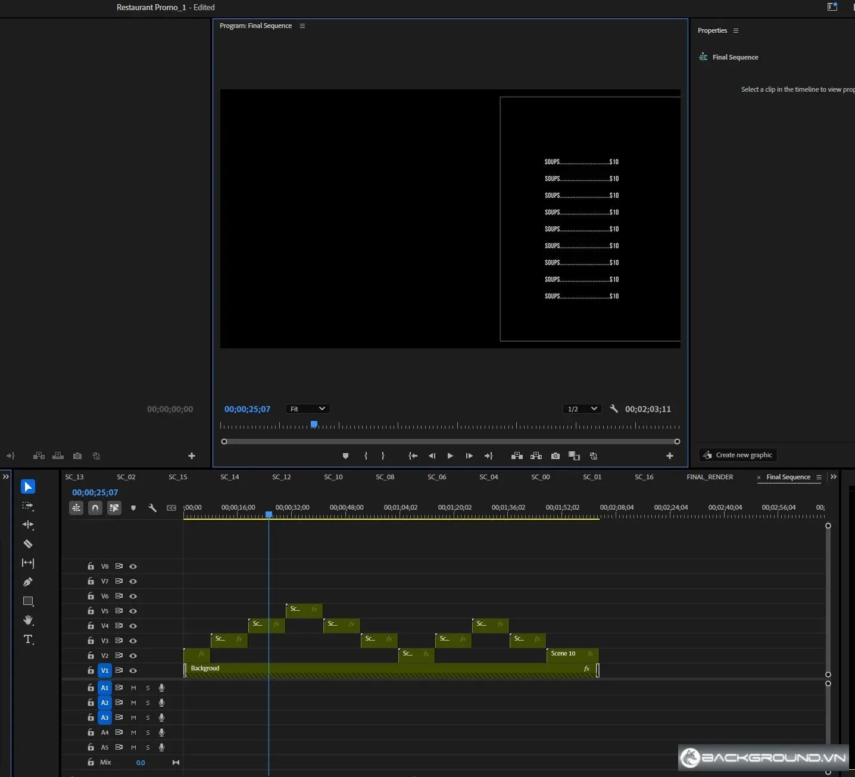This screenshot has height=777, width=855.
Task: Switch to SC_00 timeline tab
Action: (541, 477)
